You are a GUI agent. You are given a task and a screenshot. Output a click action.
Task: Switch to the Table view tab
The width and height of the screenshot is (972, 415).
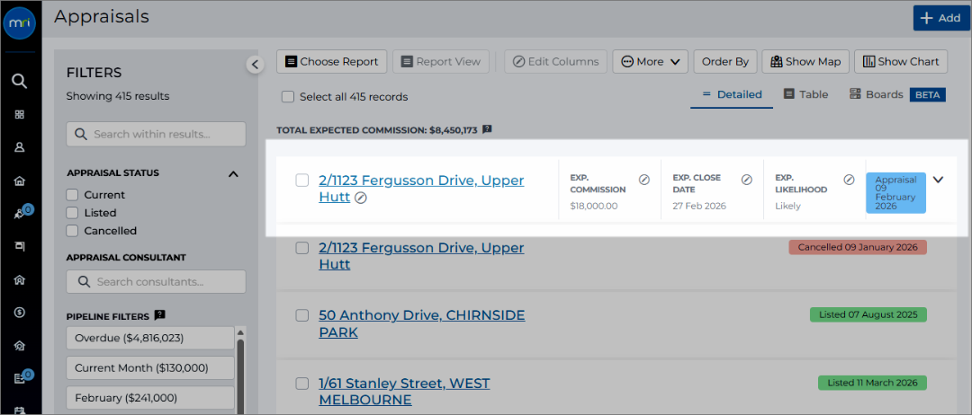click(x=805, y=94)
